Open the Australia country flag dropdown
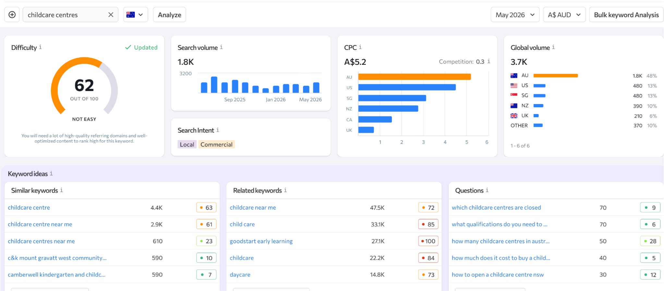664x291 pixels. [136, 15]
